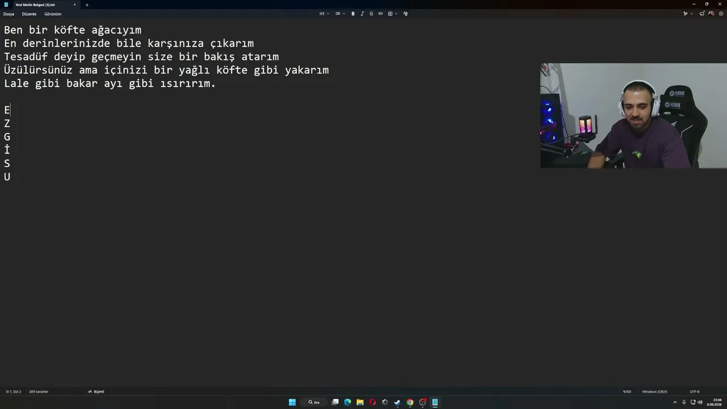The image size is (727, 409).
Task: Open the list style dropdown
Action: 340,14
